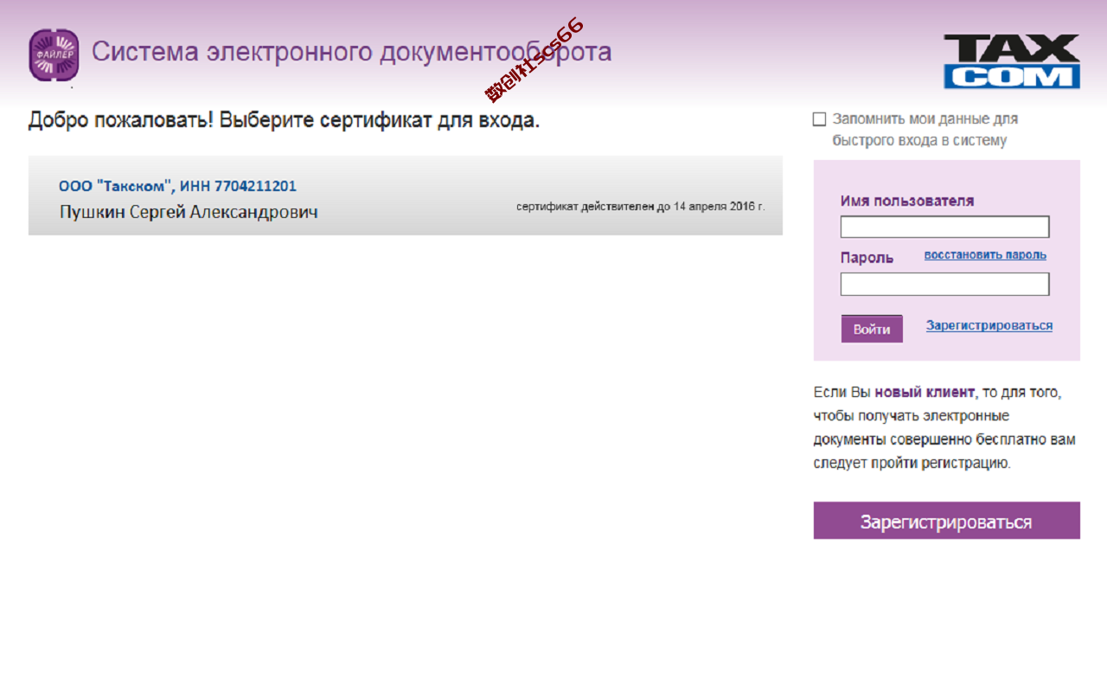Click the Имя пользователя label
This screenshot has width=1107, height=692.
tap(907, 201)
